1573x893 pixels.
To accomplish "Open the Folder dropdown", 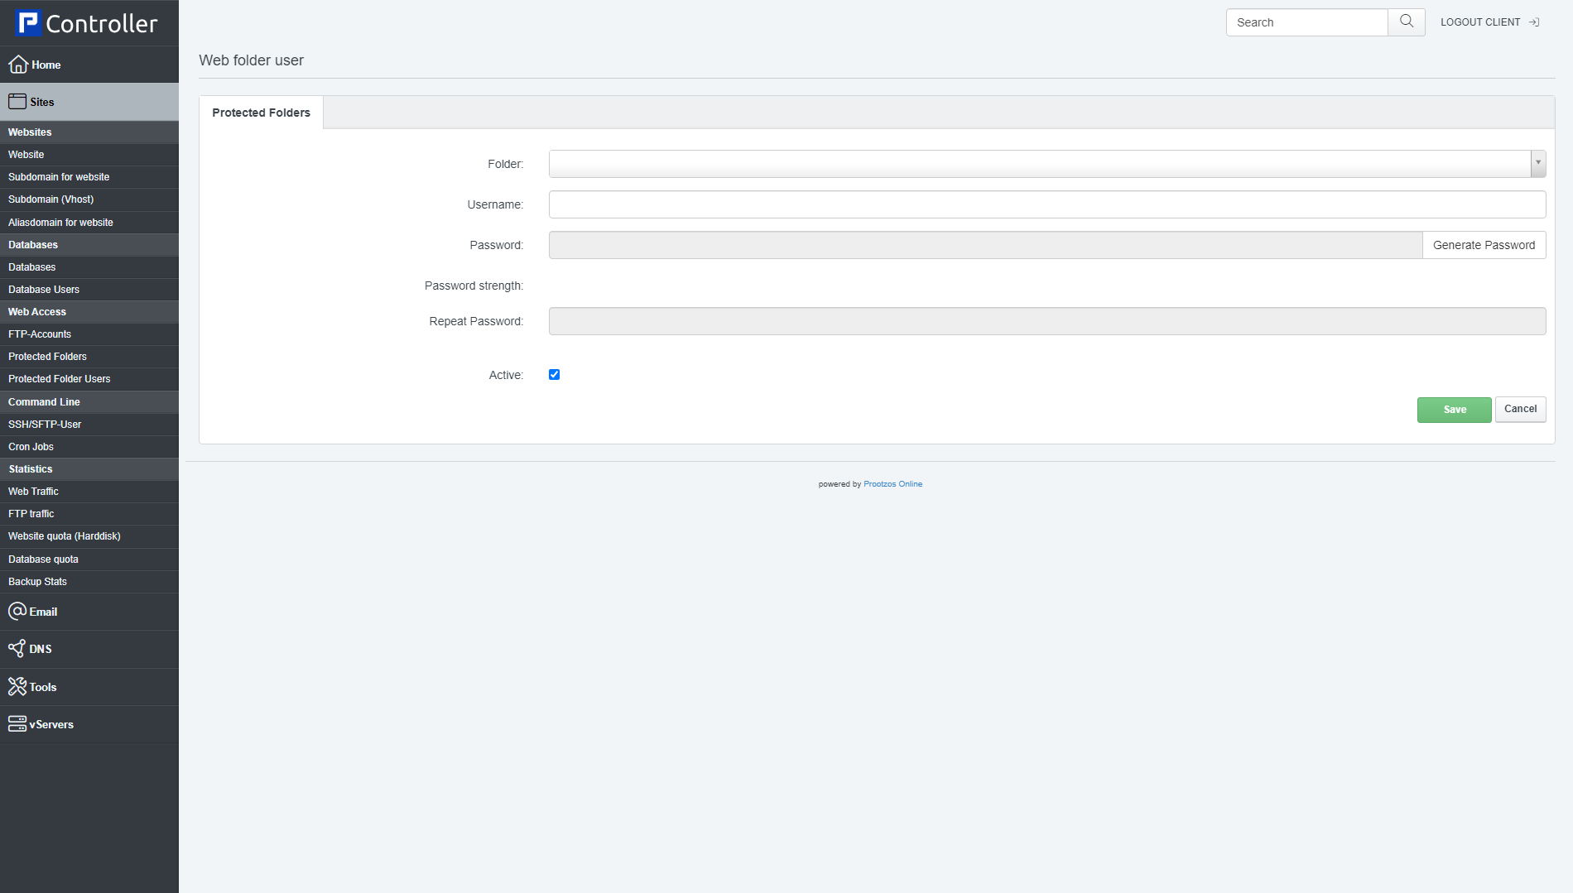I will pos(1538,163).
